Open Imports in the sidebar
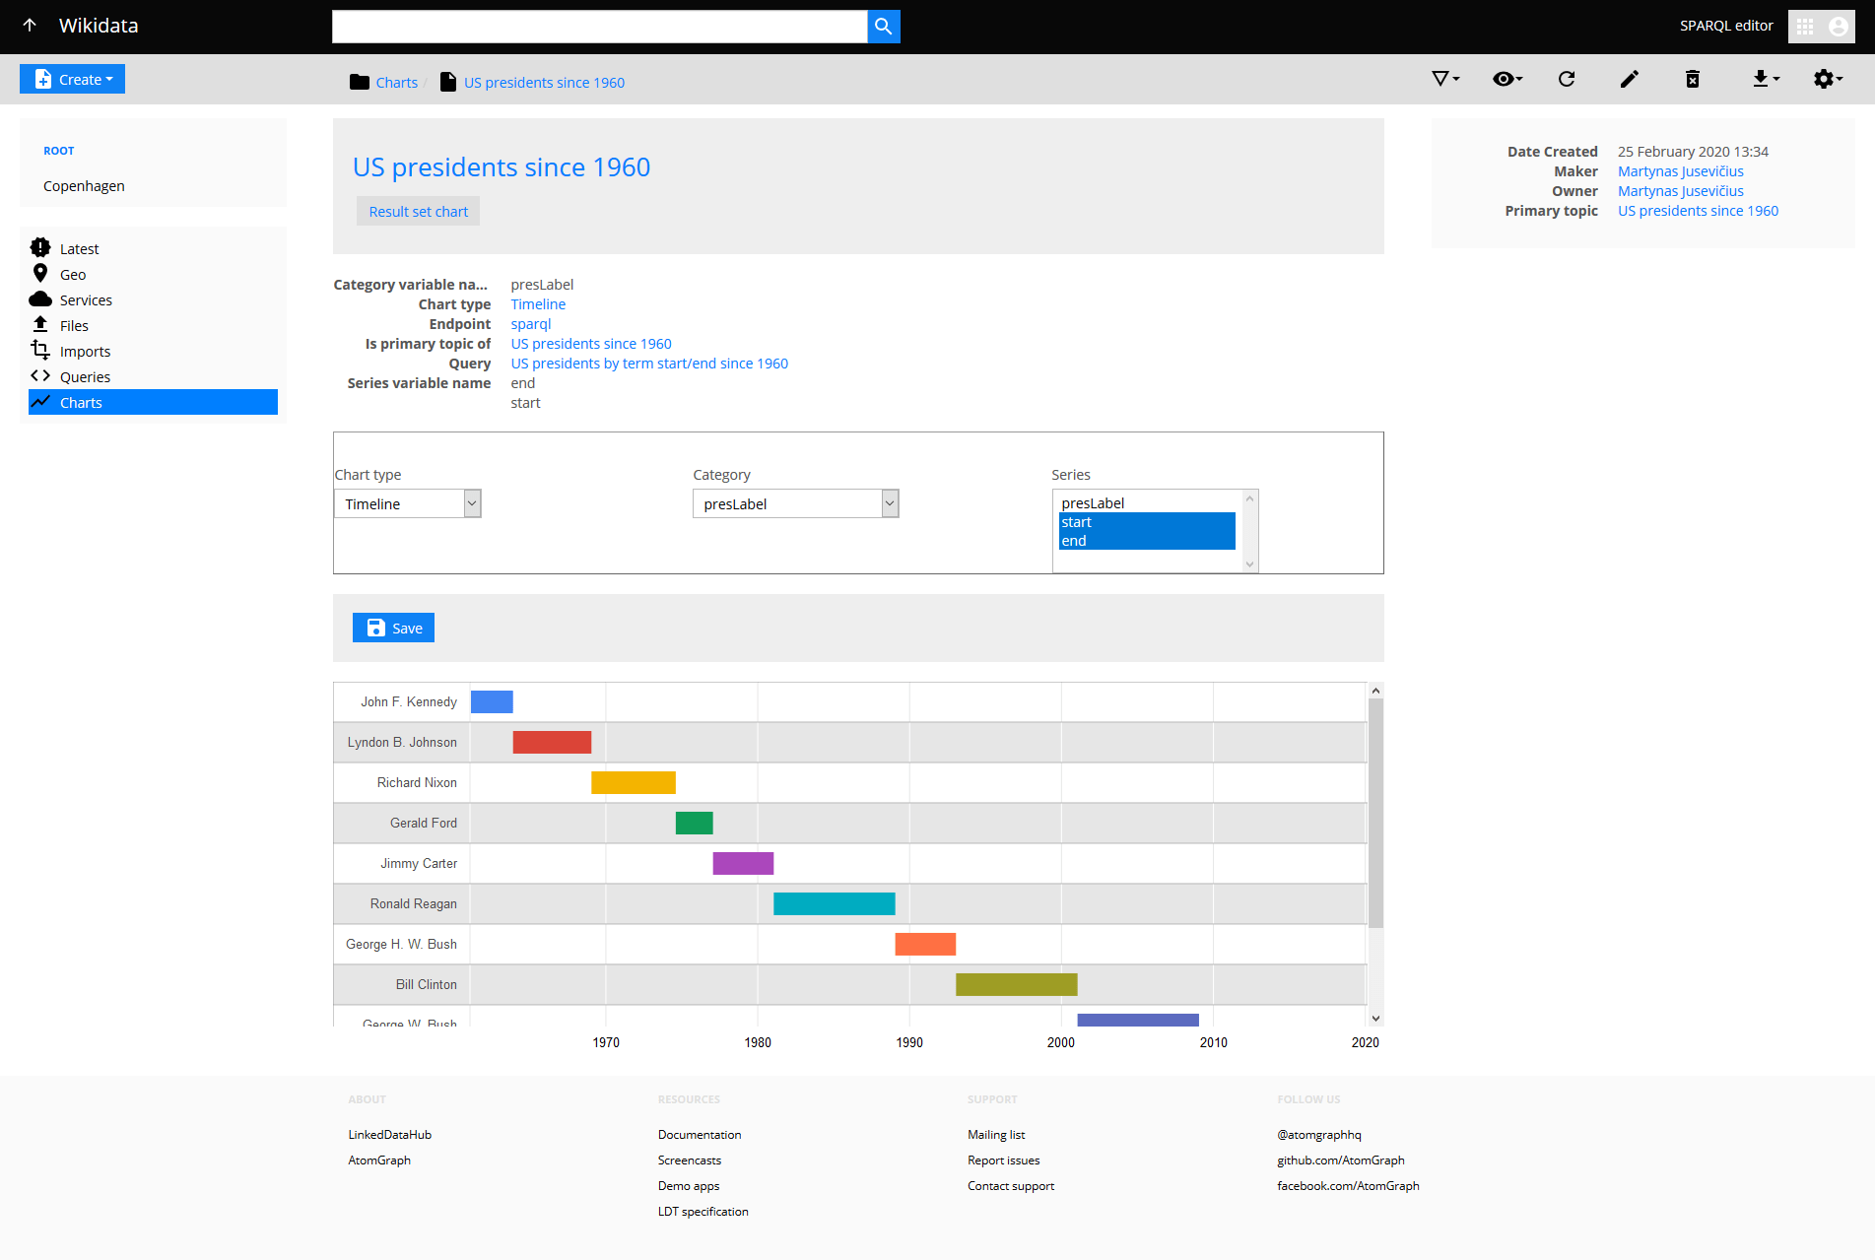The width and height of the screenshot is (1875, 1260). coord(85,352)
